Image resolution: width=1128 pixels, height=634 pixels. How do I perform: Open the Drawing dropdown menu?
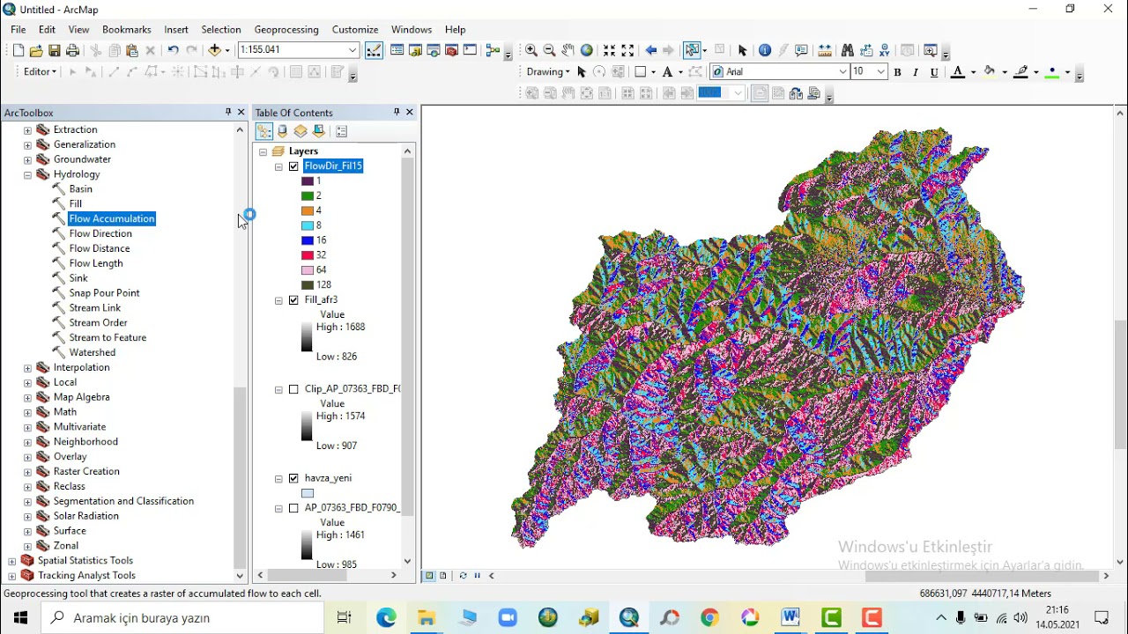coord(547,72)
